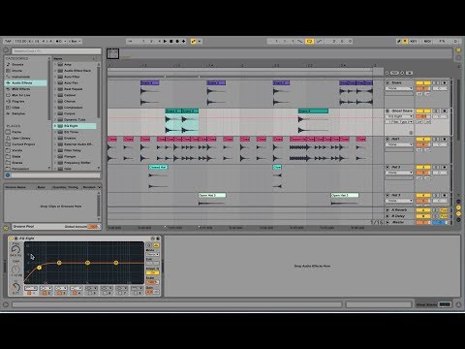Click the blue preview button below browser
This screenshot has height=349, width=465.
8,175
